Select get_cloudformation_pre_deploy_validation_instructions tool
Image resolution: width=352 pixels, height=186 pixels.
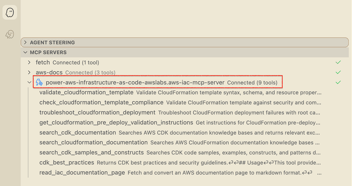tap(116, 122)
